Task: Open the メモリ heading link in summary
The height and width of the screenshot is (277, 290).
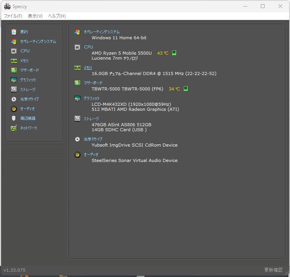Action: 88,68
